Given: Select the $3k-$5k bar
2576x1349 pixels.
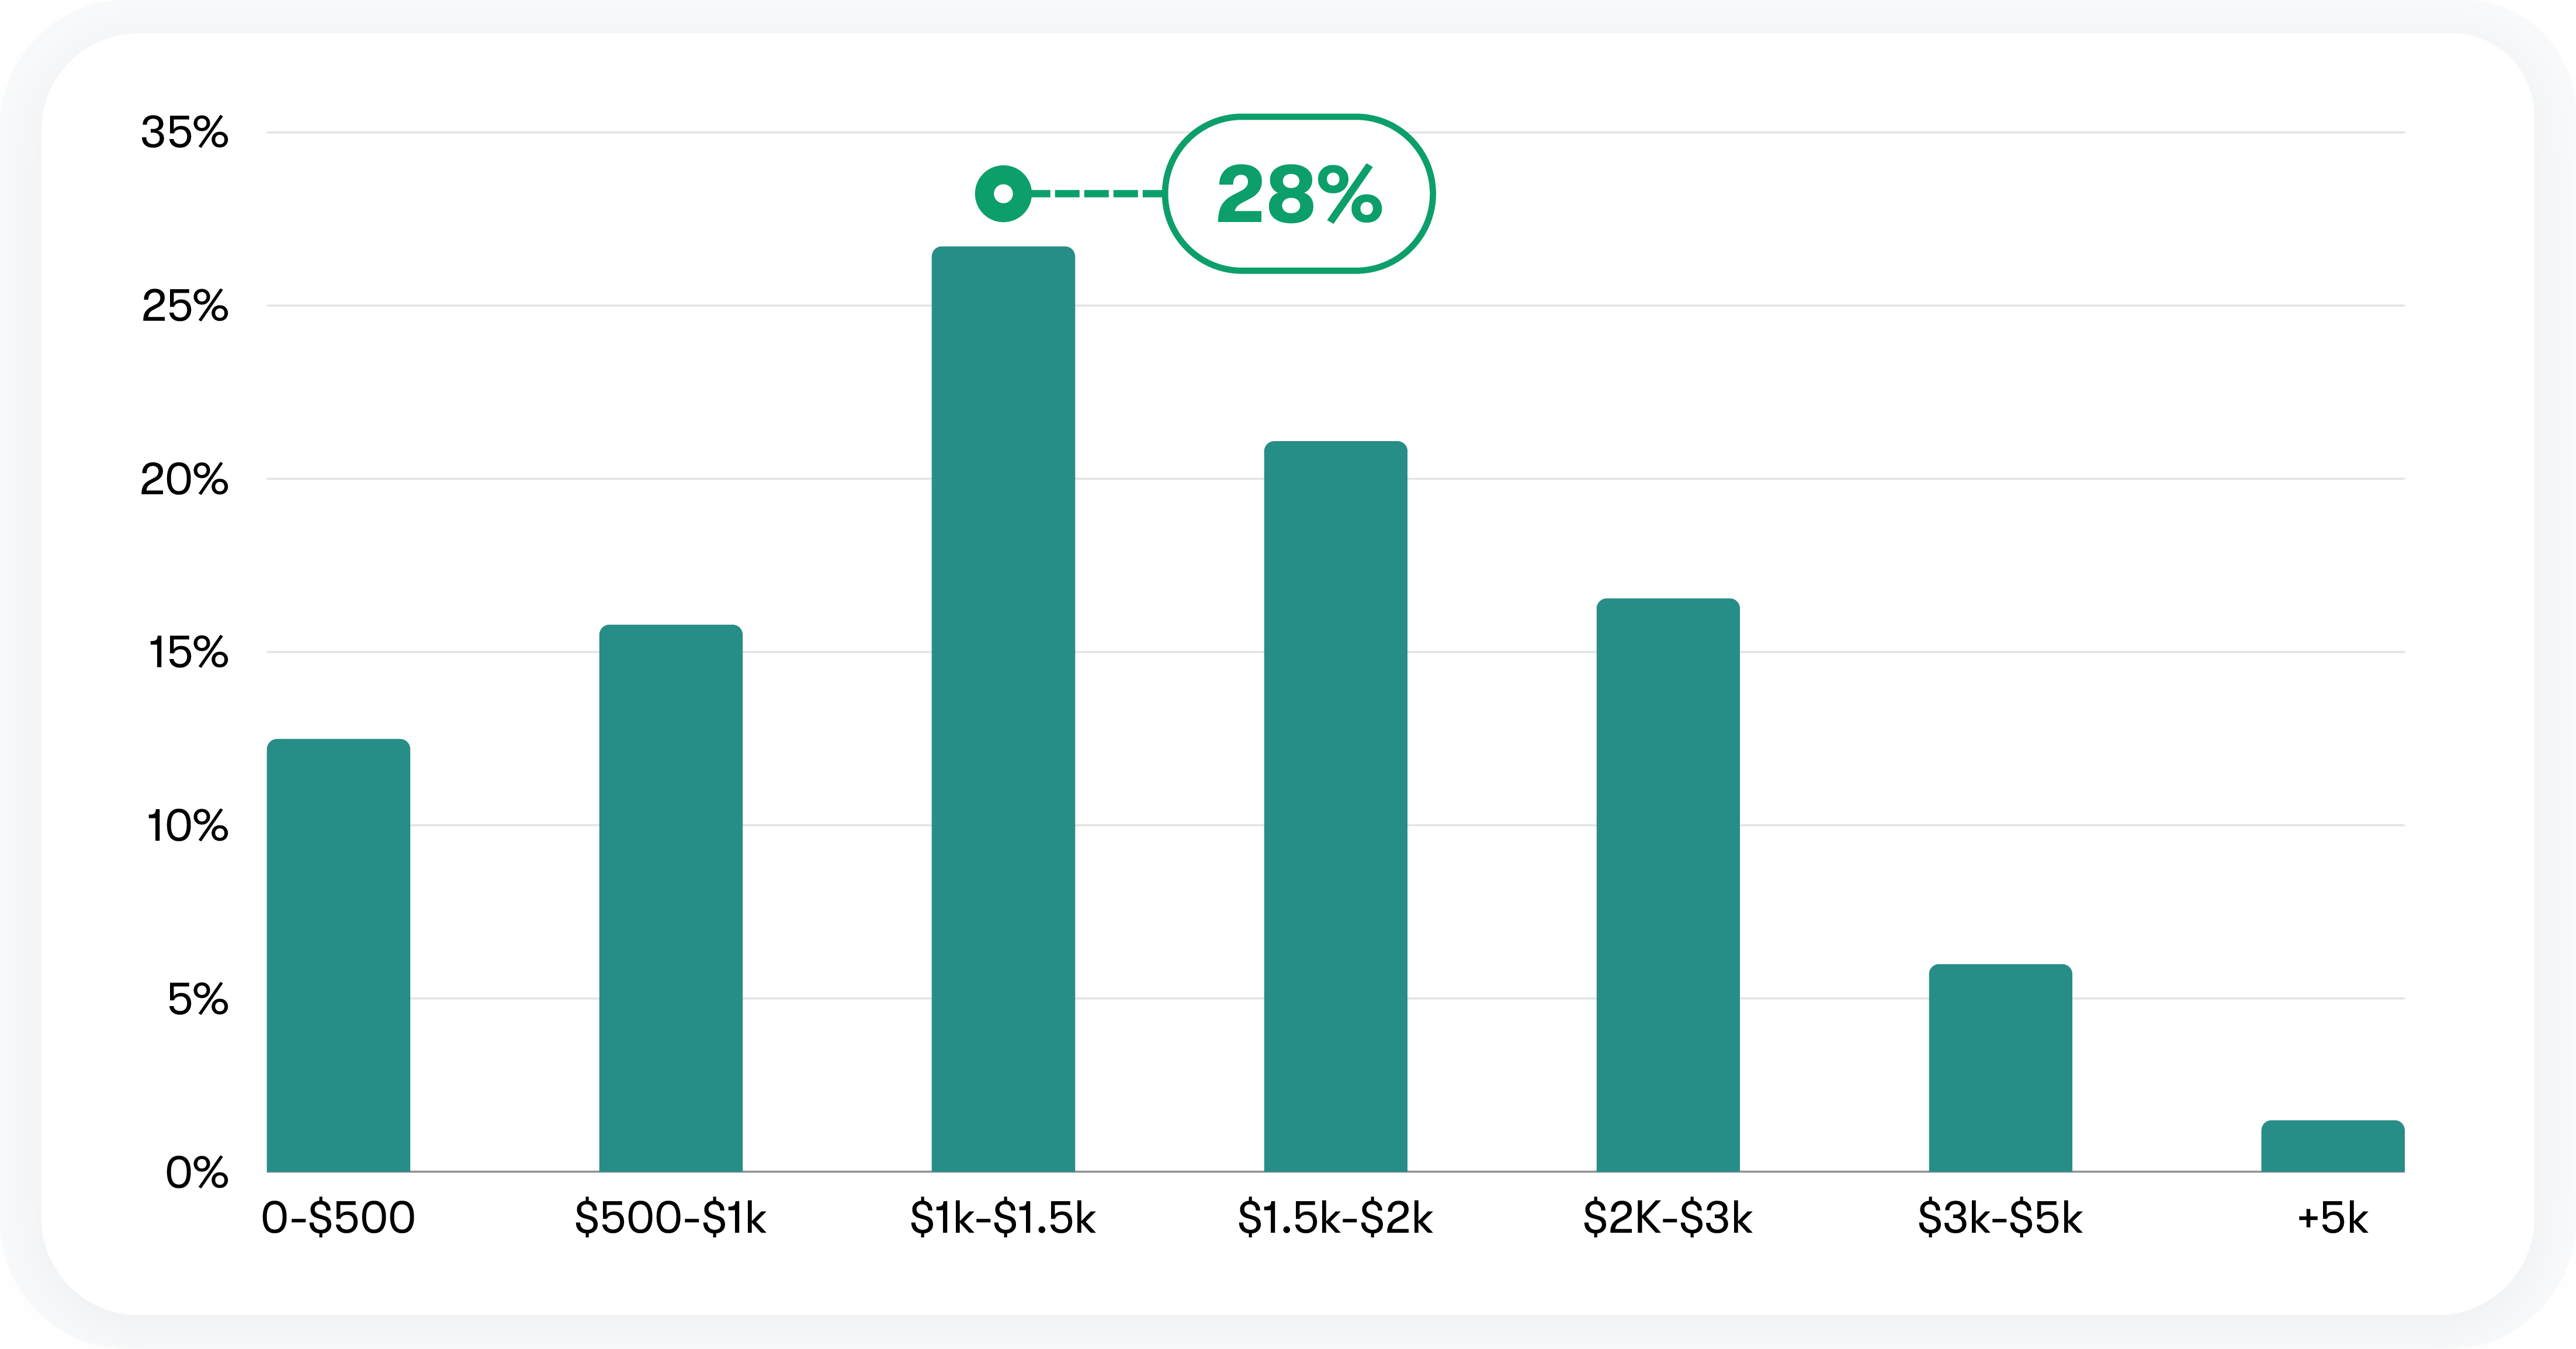Looking at the screenshot, I should [x=2000, y=1068].
